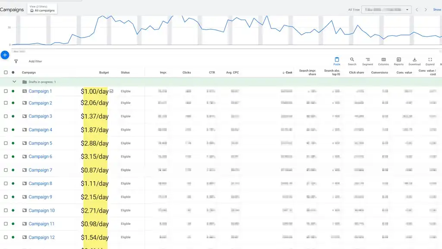This screenshot has width=442, height=249.
Task: Click Campaign 5 type icon
Action: (25, 143)
